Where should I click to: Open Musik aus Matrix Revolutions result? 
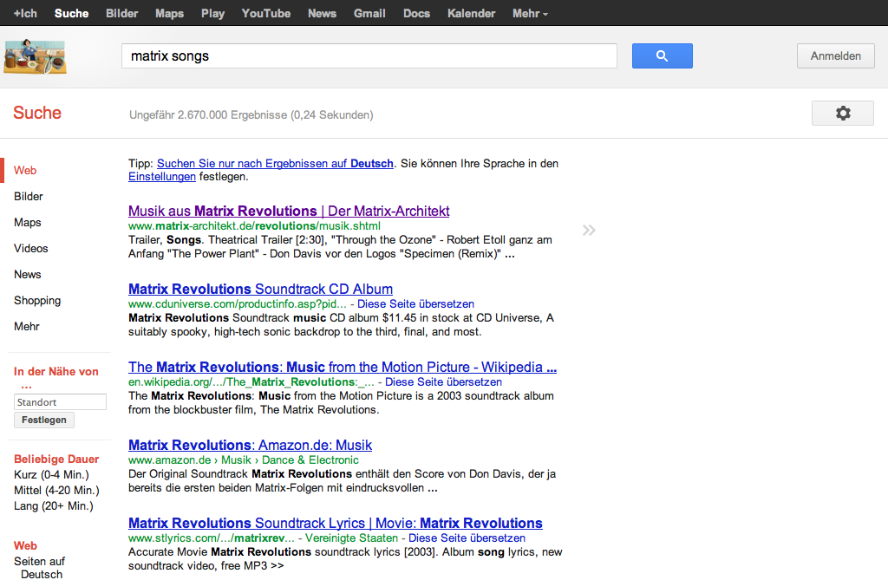[x=289, y=212]
